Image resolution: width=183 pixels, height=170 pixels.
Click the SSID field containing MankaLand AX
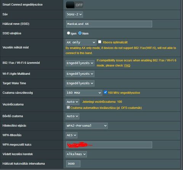coord(109,24)
